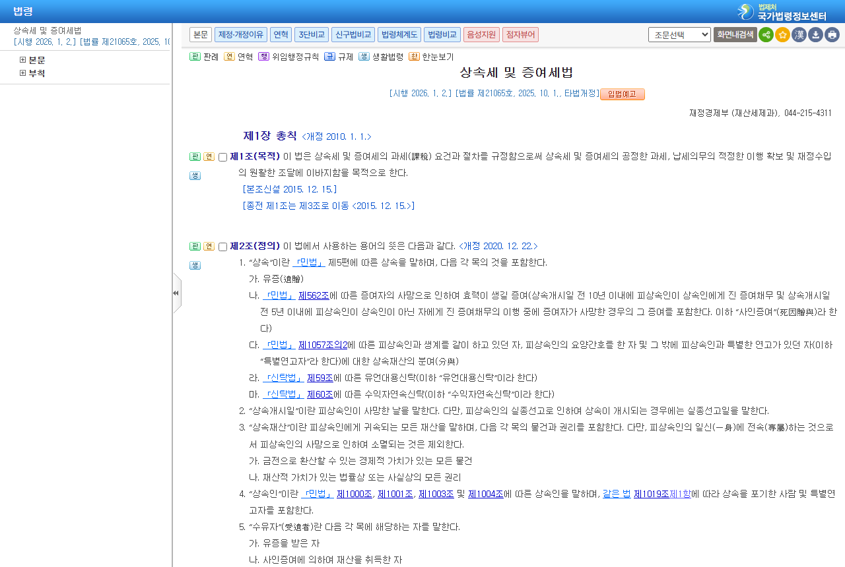The width and height of the screenshot is (845, 567).
Task: Print the law using printer icon
Action: point(832,35)
